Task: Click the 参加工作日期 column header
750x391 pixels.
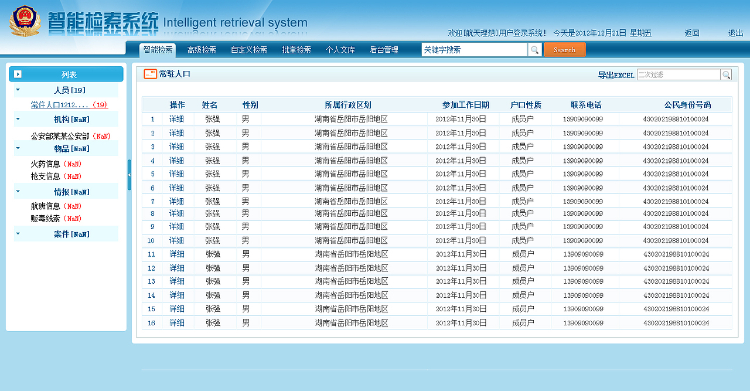Action: click(466, 105)
